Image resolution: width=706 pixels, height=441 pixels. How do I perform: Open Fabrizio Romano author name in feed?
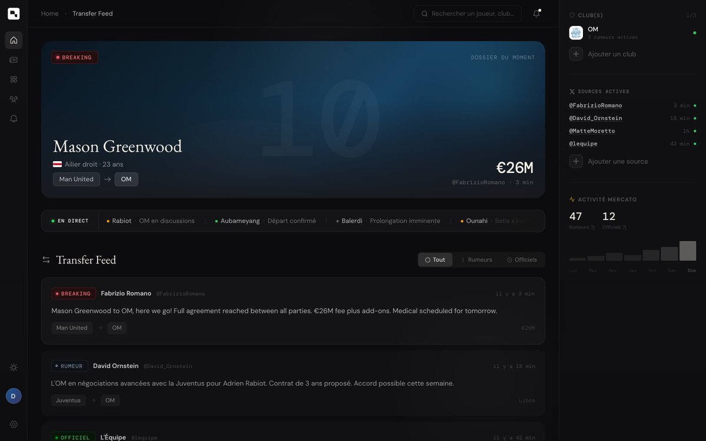coord(126,293)
